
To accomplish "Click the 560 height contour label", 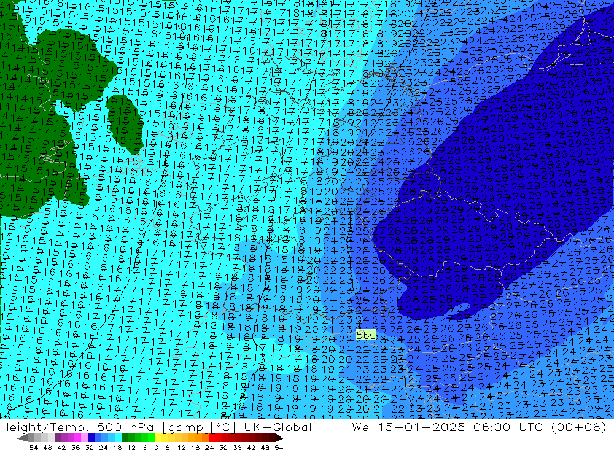I will coord(366,335).
